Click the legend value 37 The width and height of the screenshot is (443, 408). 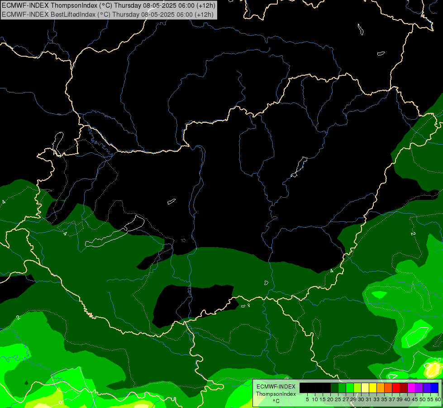[391, 399]
